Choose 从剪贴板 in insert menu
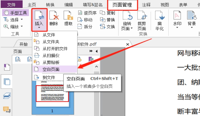 [55, 62]
